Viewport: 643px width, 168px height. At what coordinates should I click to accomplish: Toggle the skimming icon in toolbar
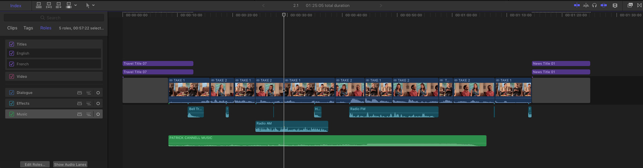(x=577, y=5)
